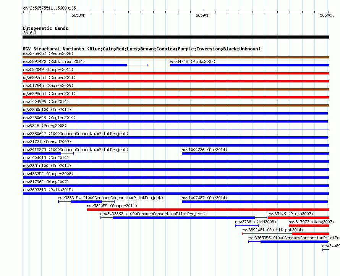Viewport: 340px width, 276px height.
Task: Select nsv582055 (Cooper2011) loss variant
Action: click(208, 210)
